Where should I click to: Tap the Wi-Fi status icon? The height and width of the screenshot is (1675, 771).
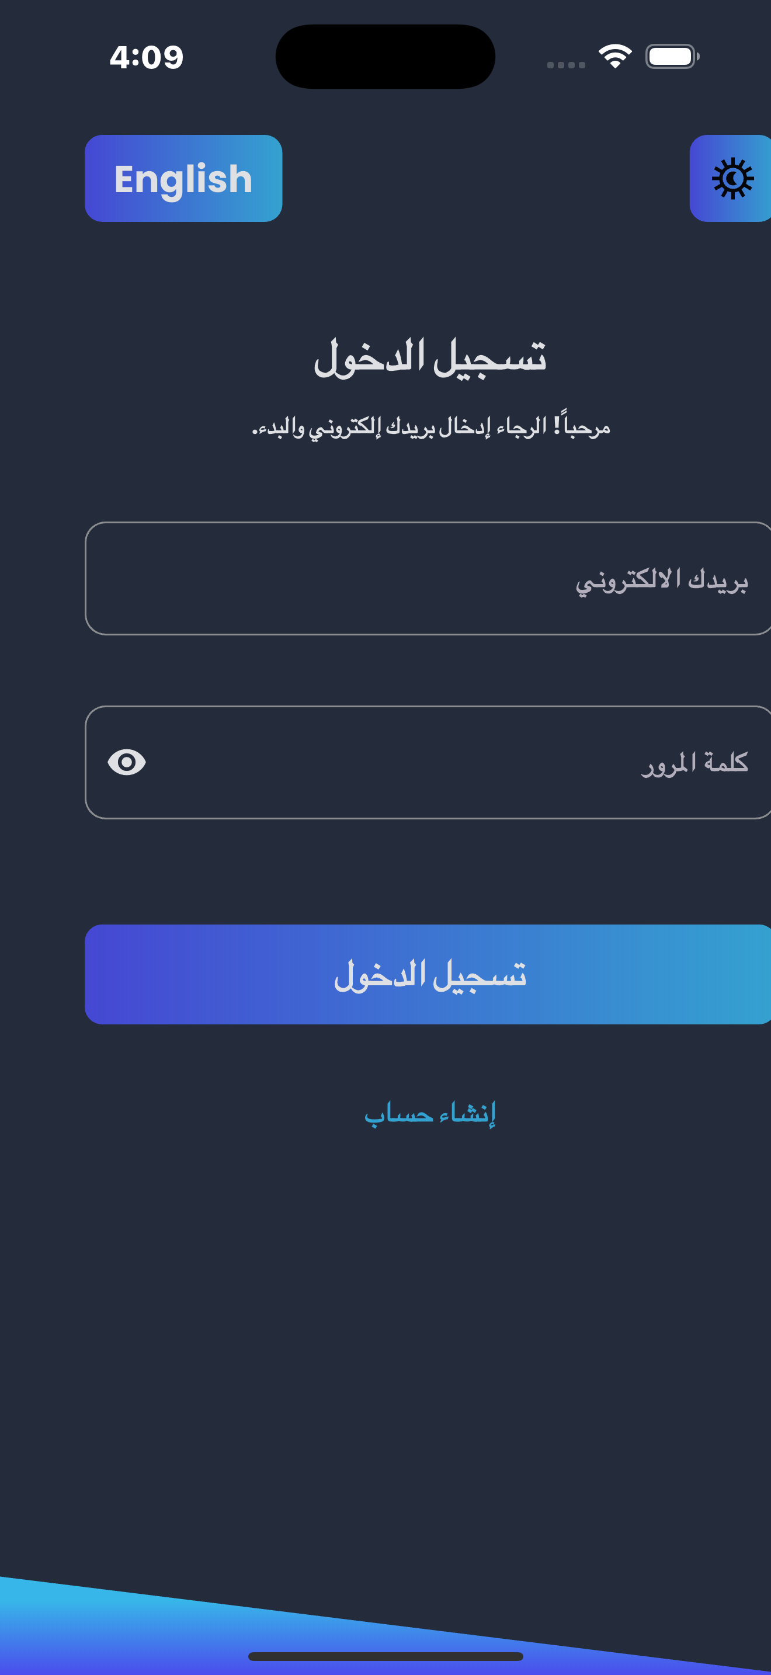coord(615,57)
